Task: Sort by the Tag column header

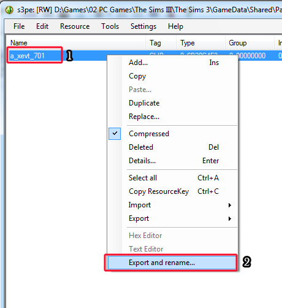Action: point(161,43)
